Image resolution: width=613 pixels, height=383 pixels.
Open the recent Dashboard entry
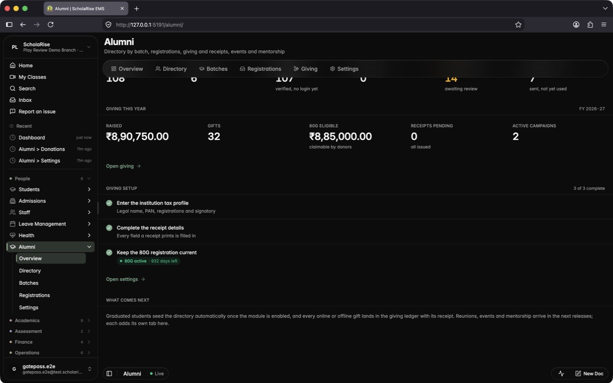tap(50, 138)
